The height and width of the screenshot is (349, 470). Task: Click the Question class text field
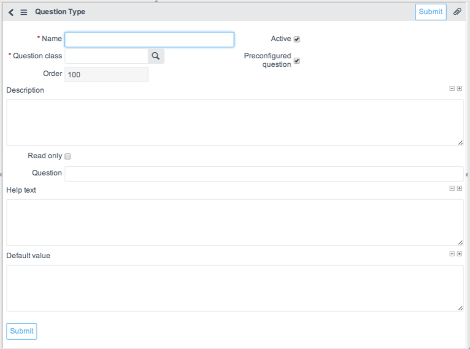click(106, 56)
